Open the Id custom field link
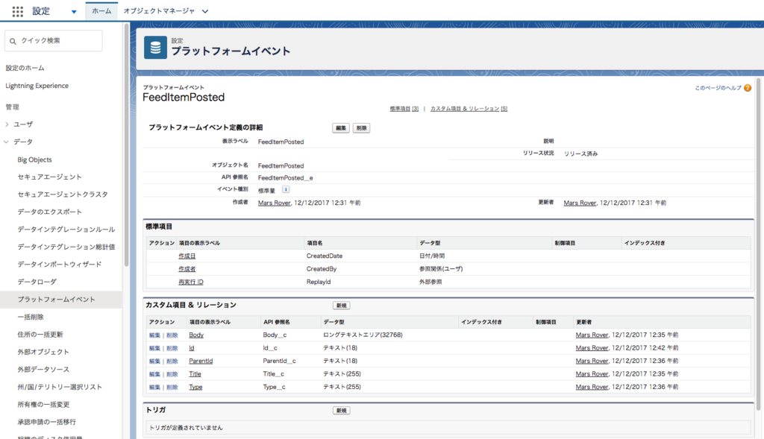 [192, 349]
